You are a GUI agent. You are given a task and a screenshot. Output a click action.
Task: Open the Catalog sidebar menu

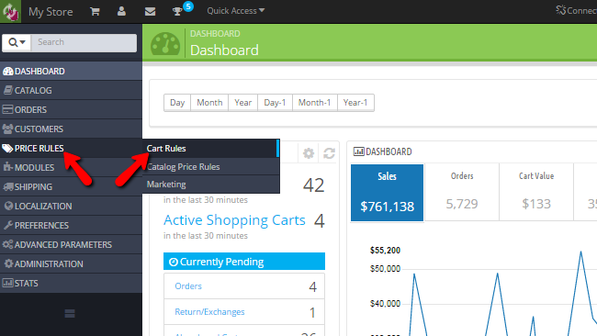[72, 90]
